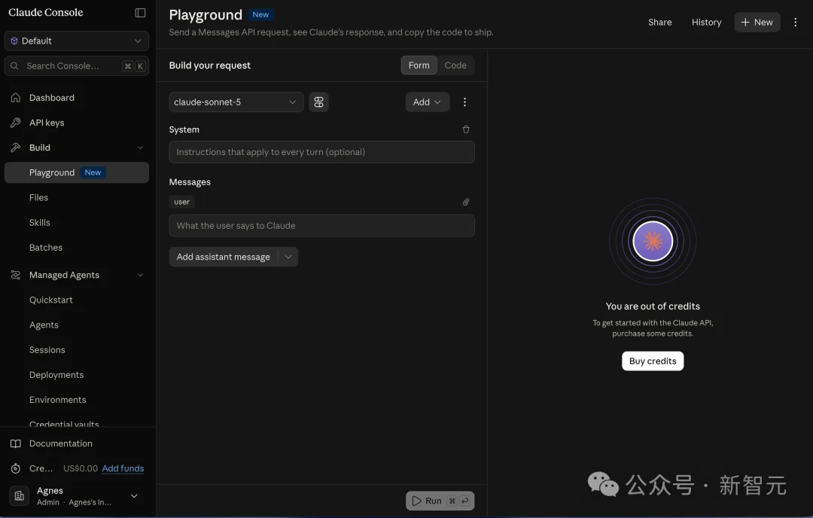The image size is (813, 518).
Task: Expand arrow beside Add assistant message
Action: click(288, 257)
